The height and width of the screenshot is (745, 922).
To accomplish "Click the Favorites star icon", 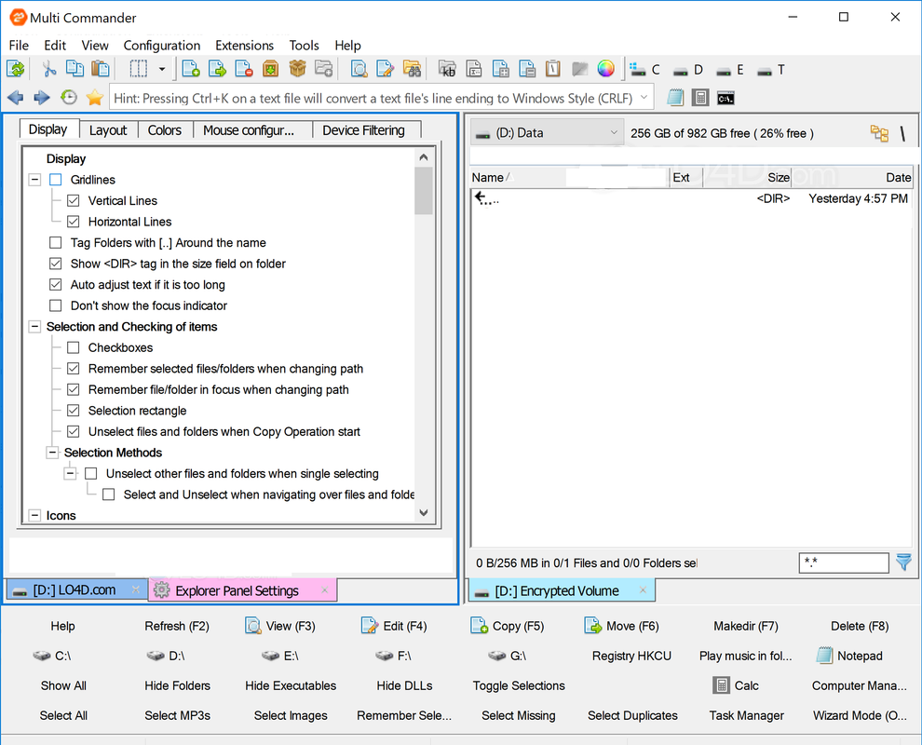I will pos(95,98).
